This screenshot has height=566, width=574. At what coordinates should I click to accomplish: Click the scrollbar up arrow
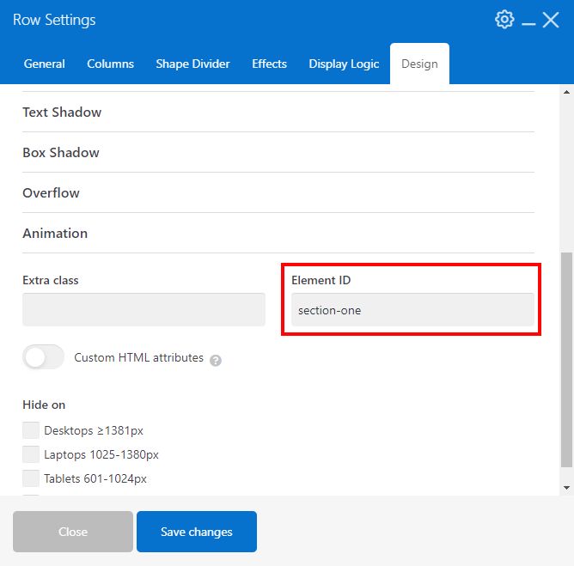[x=566, y=92]
